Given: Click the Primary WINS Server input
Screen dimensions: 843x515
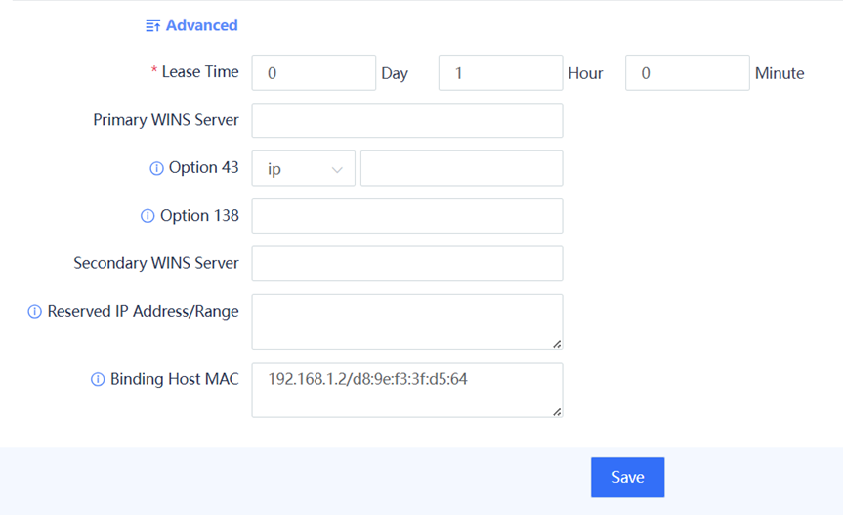Looking at the screenshot, I should (x=406, y=120).
